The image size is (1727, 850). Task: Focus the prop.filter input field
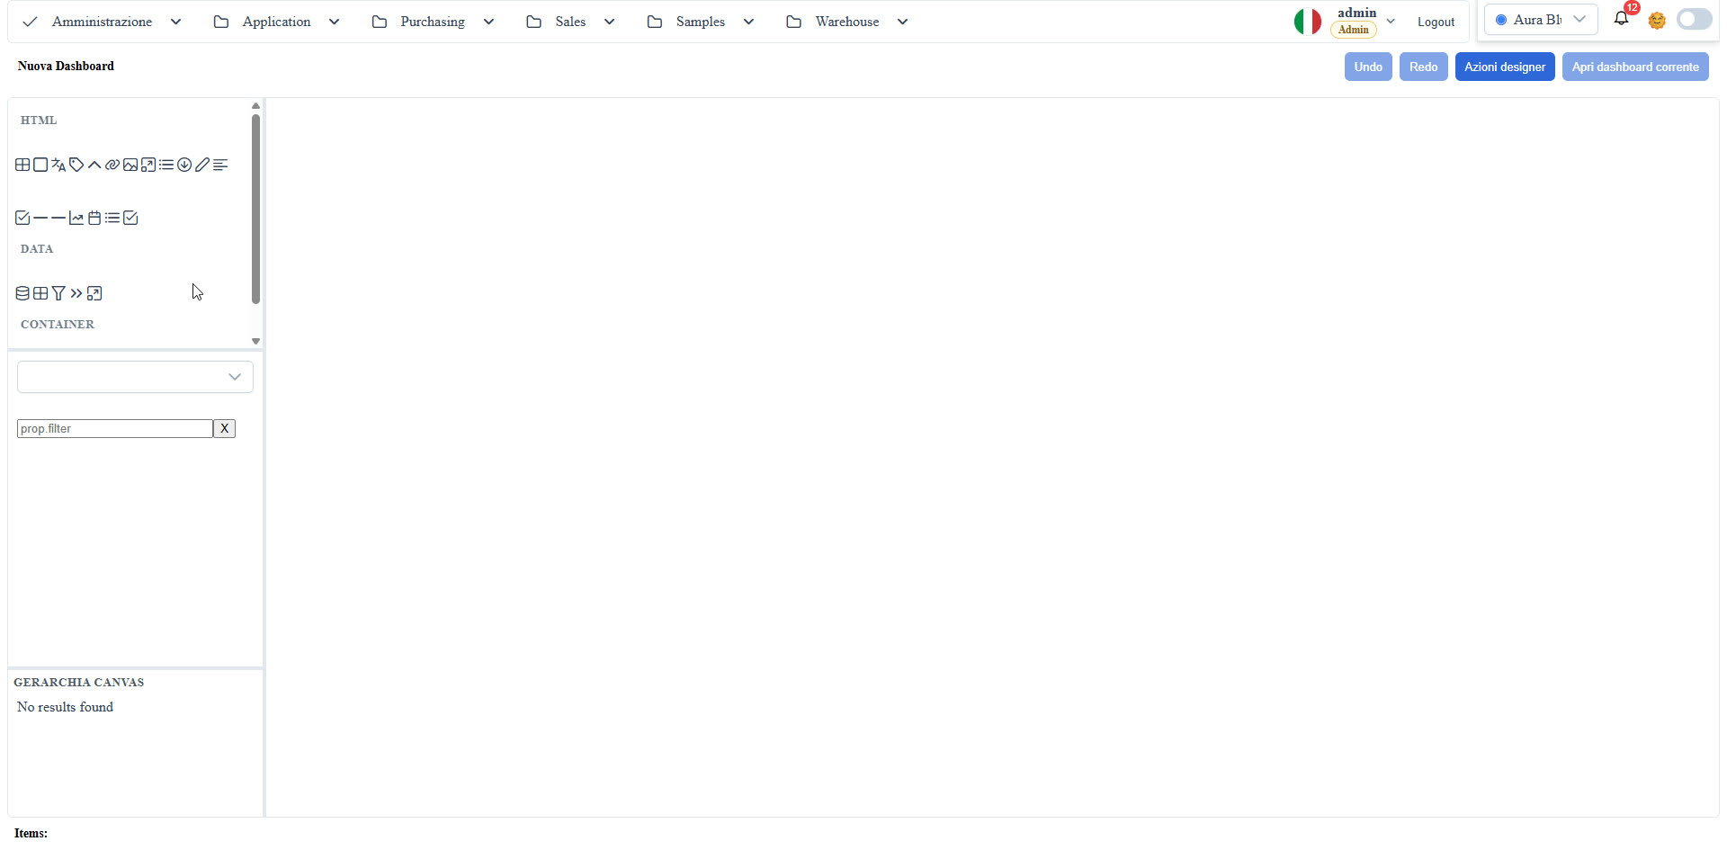pyautogui.click(x=115, y=428)
